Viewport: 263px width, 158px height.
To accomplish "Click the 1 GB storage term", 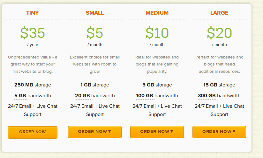I will click(86, 85).
